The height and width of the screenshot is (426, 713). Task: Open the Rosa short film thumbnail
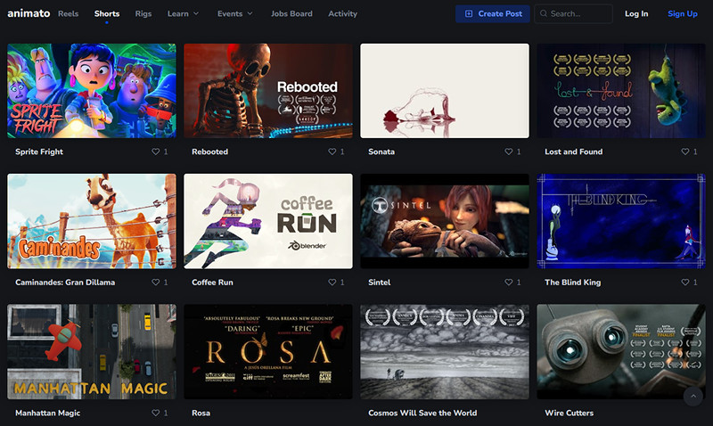[267, 352]
